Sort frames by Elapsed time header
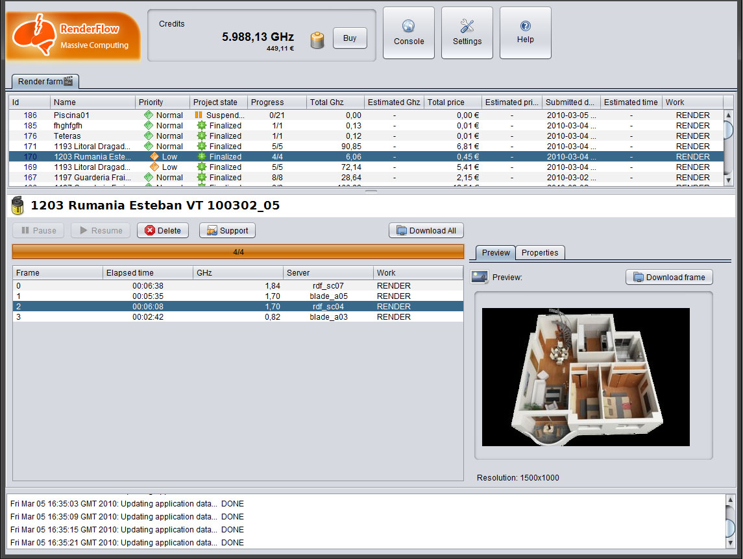This screenshot has width=743, height=559. [x=148, y=272]
